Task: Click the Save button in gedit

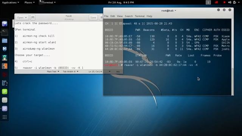Action: (93, 17)
